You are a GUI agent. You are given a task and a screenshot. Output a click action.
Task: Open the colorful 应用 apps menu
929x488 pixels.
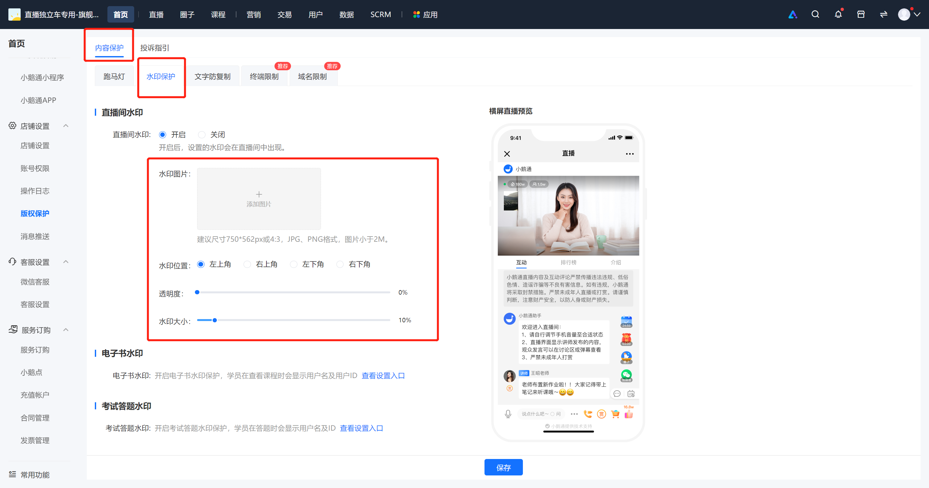[x=425, y=15]
